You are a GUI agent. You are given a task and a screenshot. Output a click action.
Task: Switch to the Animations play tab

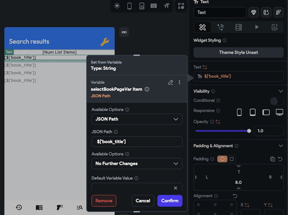click(x=257, y=27)
